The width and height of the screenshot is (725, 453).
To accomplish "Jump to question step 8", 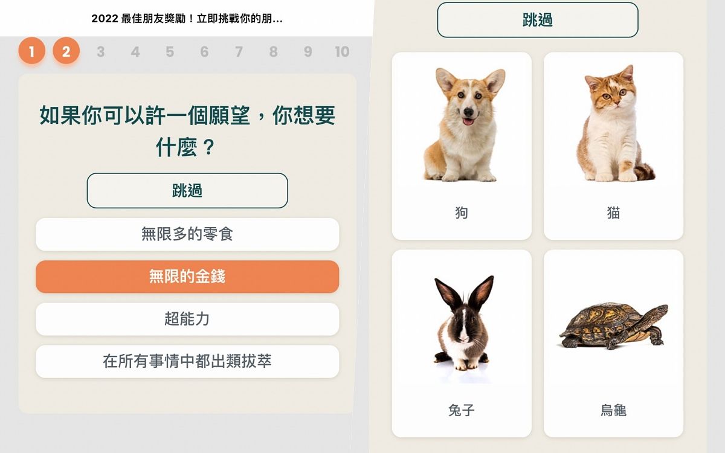I will tap(273, 52).
